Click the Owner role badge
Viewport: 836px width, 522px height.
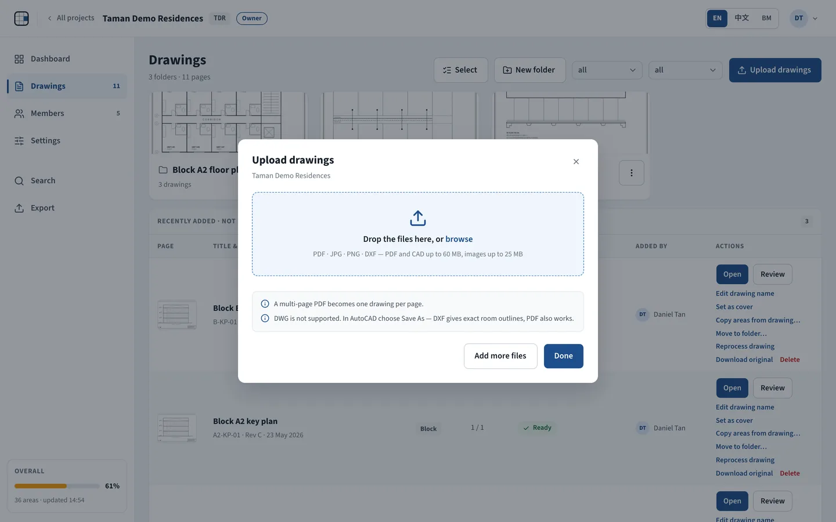point(251,18)
